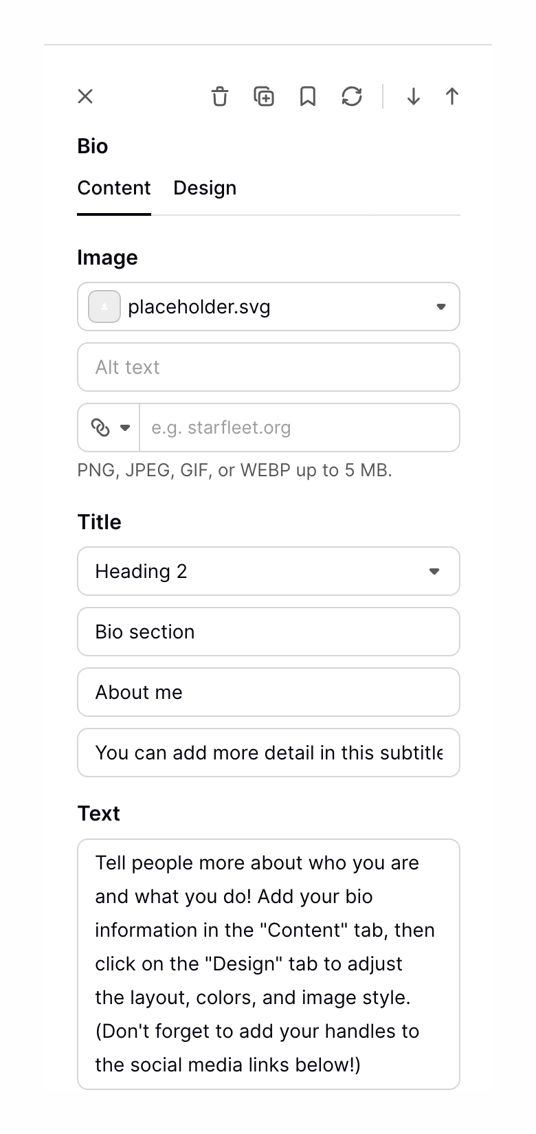
Task: Click the placeholder image thumbnail
Action: click(x=104, y=307)
